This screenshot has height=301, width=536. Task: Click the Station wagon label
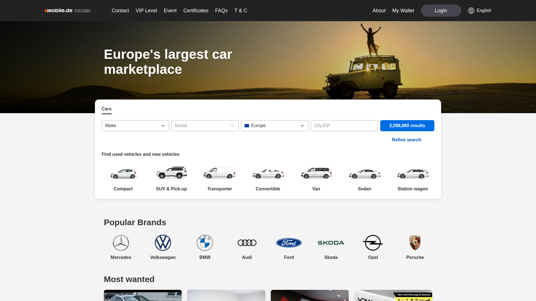[413, 189]
